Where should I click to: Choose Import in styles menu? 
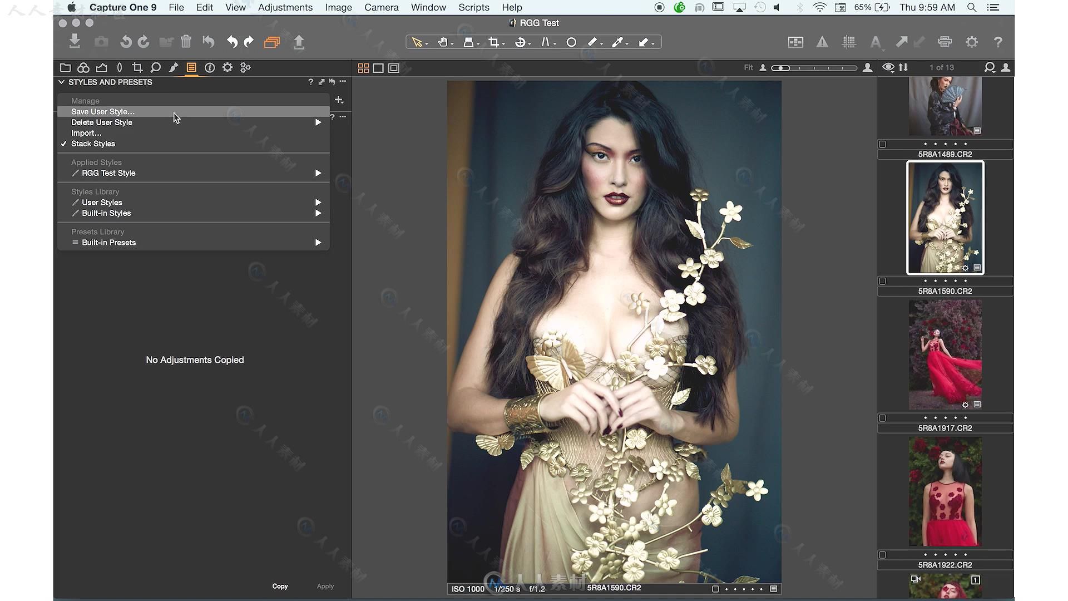86,133
